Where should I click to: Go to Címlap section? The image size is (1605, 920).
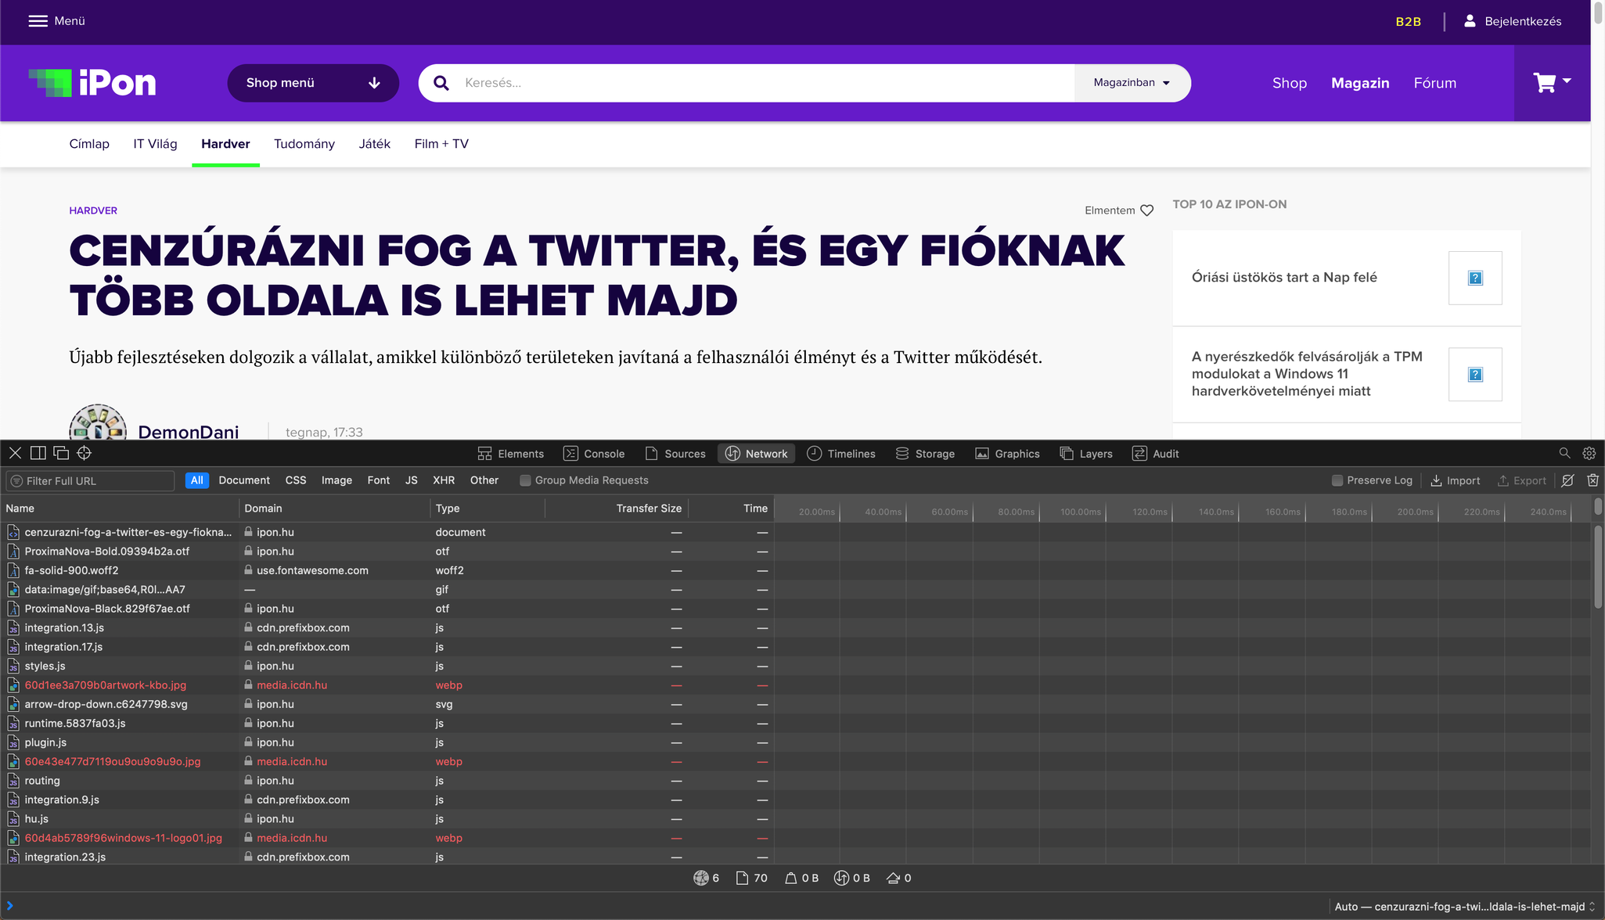pyautogui.click(x=89, y=144)
